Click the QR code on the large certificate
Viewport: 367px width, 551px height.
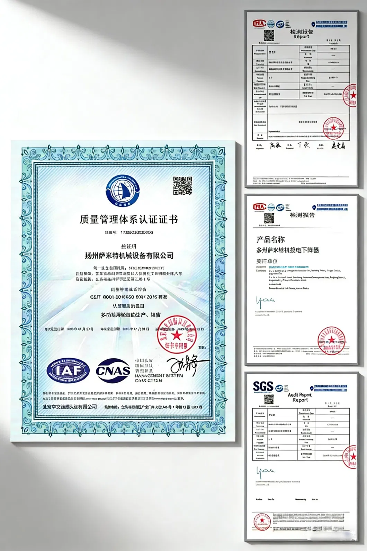click(182, 186)
